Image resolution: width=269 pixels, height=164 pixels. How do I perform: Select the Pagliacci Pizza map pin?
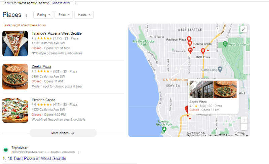[189, 39]
